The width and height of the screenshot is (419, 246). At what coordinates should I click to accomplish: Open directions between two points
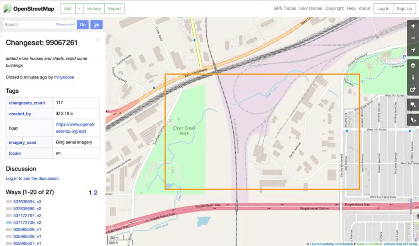97,25
